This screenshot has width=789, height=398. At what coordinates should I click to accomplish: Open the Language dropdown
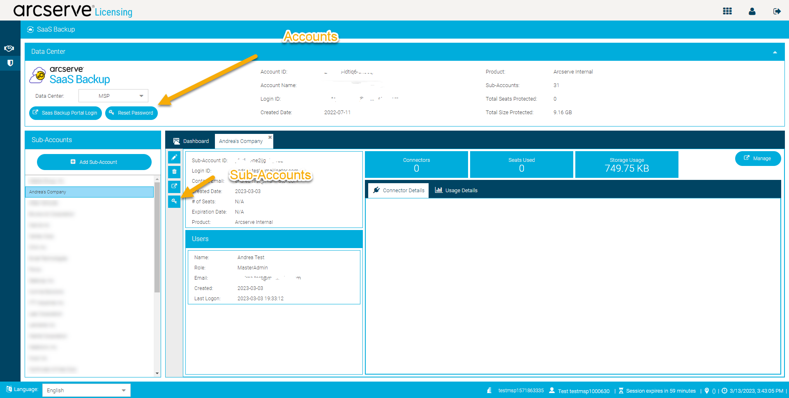(86, 390)
